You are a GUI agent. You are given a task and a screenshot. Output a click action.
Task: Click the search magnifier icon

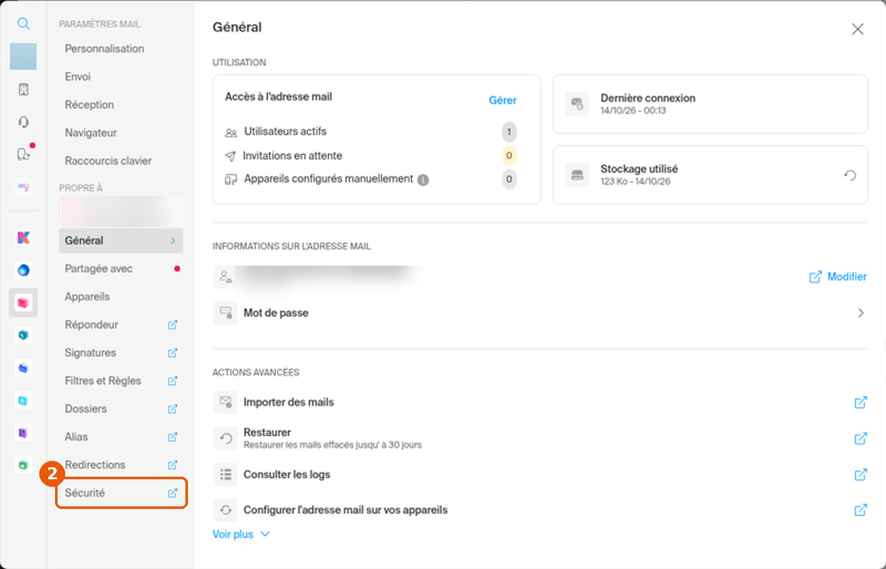point(23,24)
